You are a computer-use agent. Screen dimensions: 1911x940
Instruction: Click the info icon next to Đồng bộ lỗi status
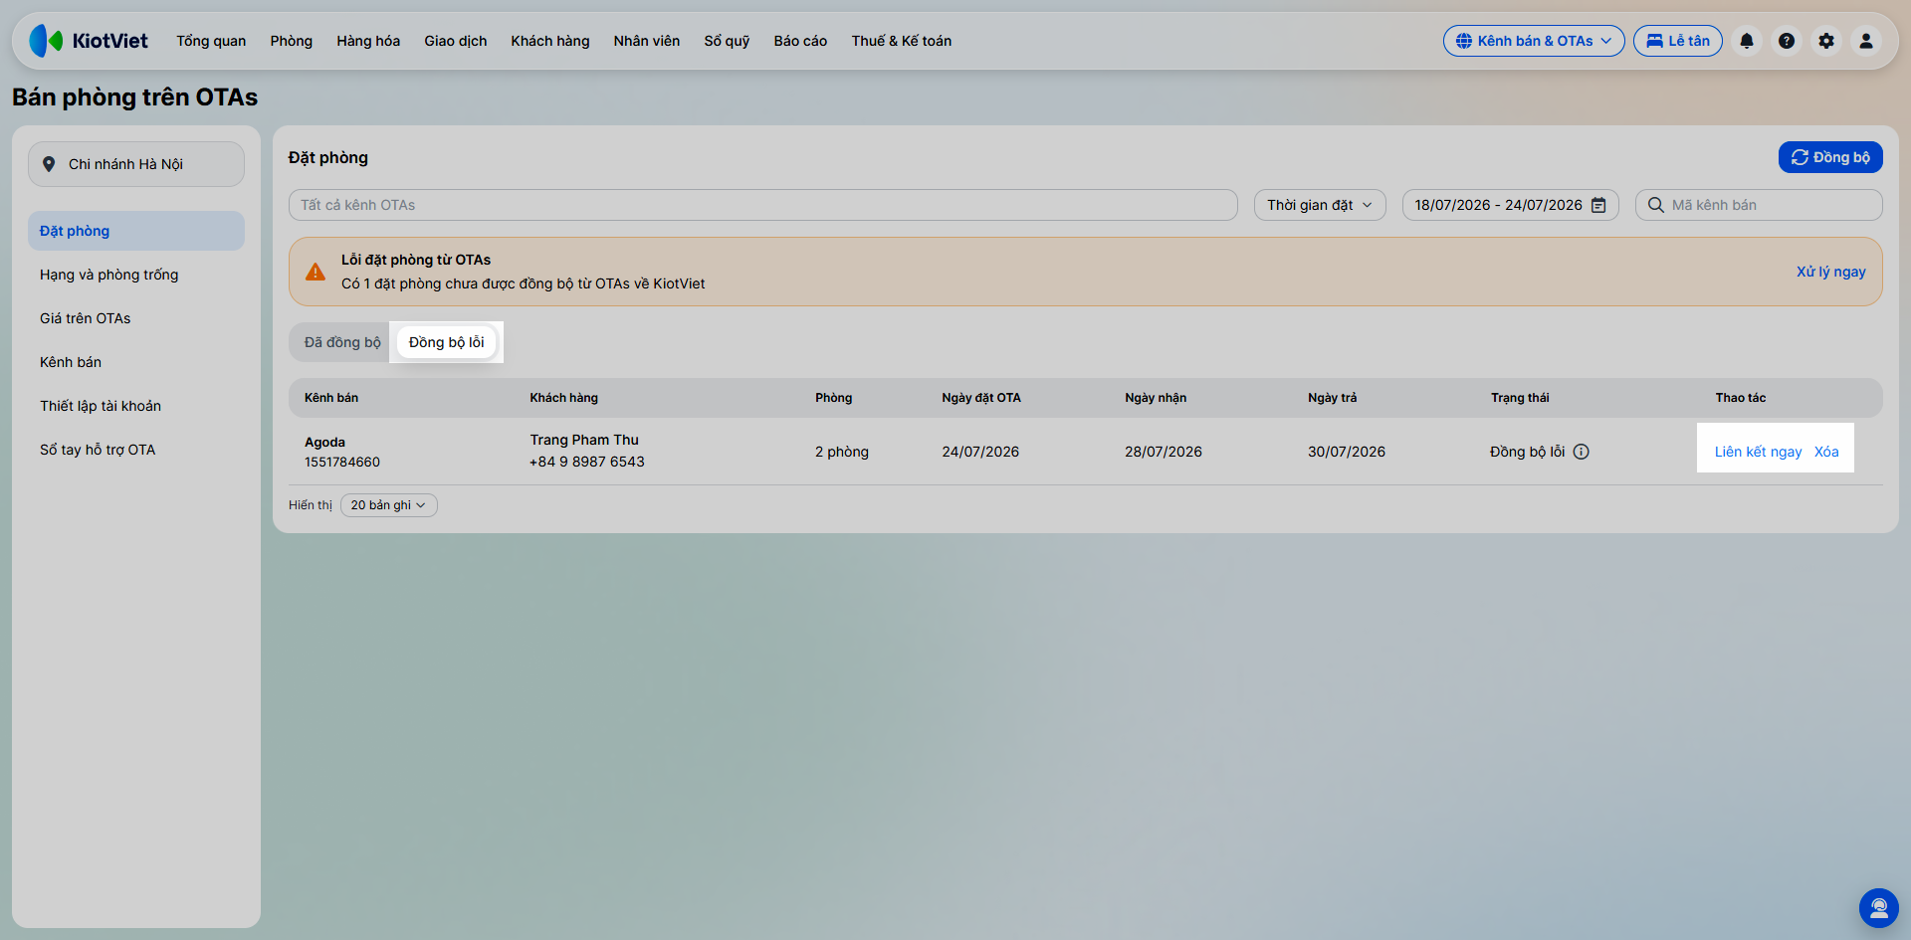(x=1581, y=452)
